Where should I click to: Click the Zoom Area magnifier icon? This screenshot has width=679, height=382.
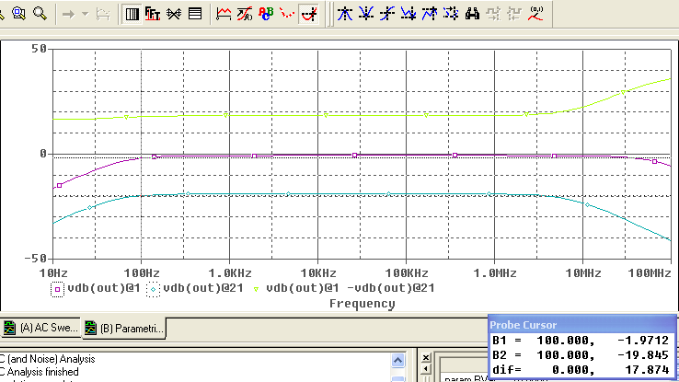(x=18, y=14)
